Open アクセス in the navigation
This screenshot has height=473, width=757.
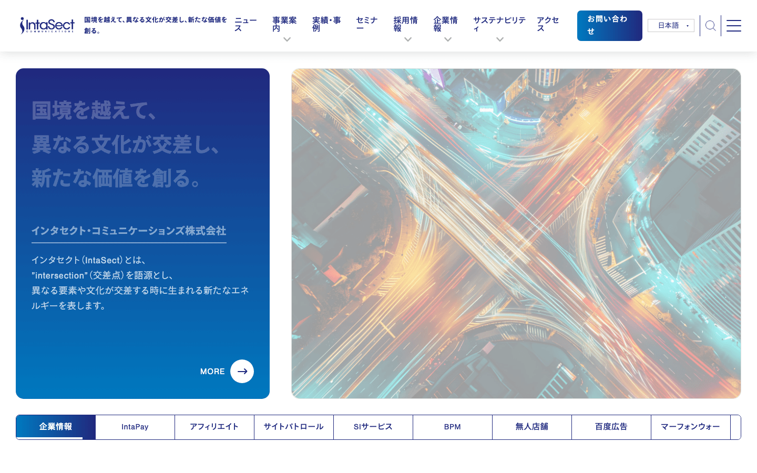[x=548, y=24]
